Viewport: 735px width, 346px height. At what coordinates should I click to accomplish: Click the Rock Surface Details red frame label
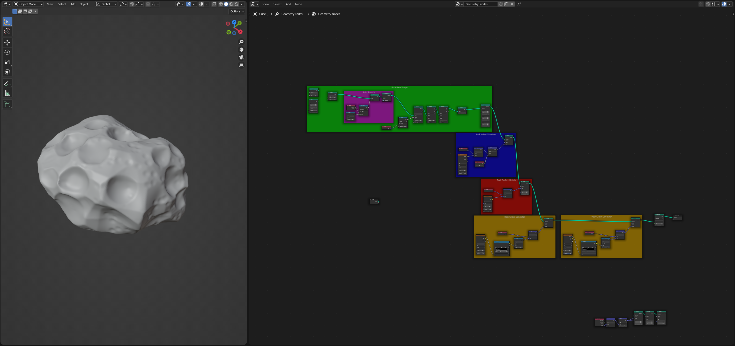point(506,180)
